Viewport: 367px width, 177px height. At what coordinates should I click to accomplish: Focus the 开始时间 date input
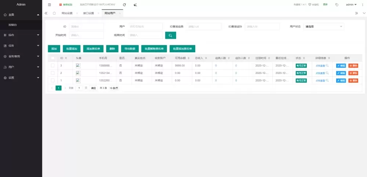[86, 35]
